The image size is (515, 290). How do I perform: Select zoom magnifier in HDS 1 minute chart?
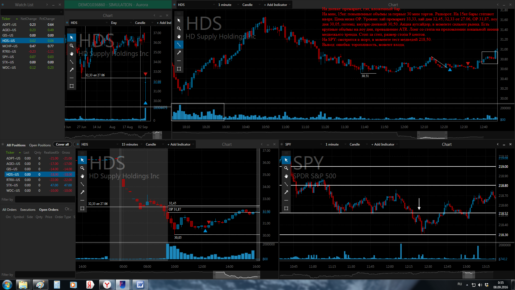click(179, 28)
